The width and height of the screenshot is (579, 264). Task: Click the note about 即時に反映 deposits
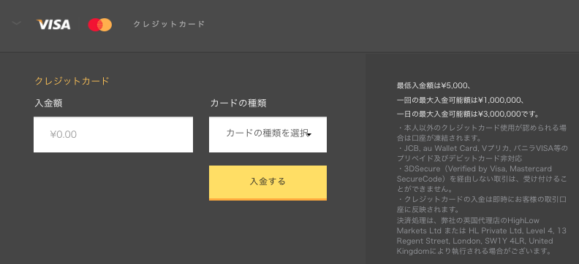pyautogui.click(x=482, y=205)
